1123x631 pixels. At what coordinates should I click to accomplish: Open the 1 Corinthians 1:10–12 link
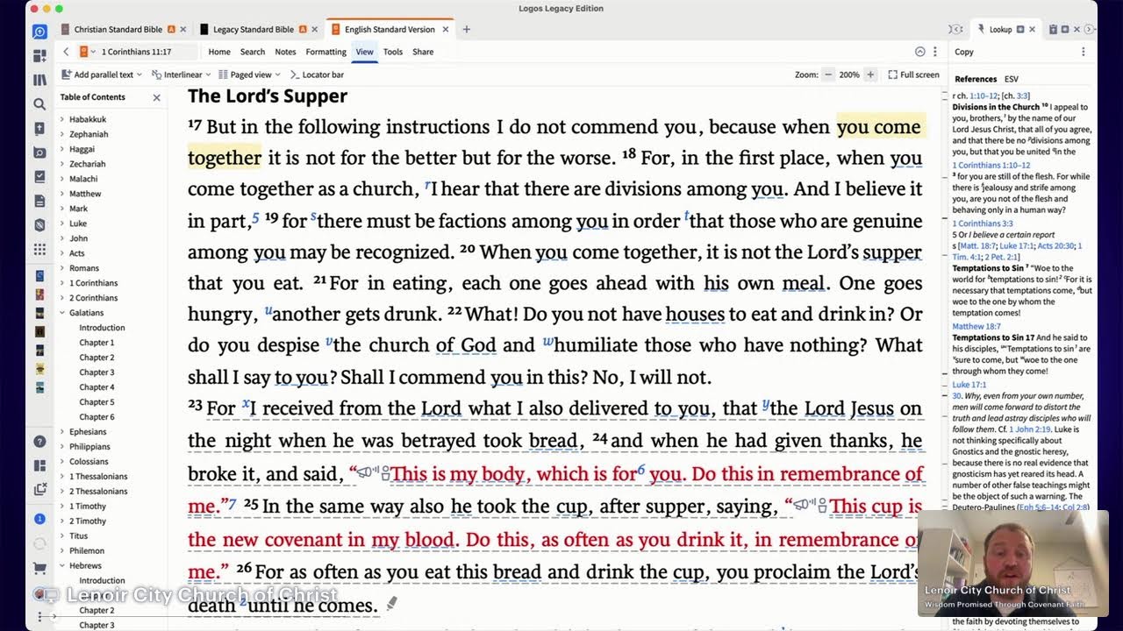991,166
